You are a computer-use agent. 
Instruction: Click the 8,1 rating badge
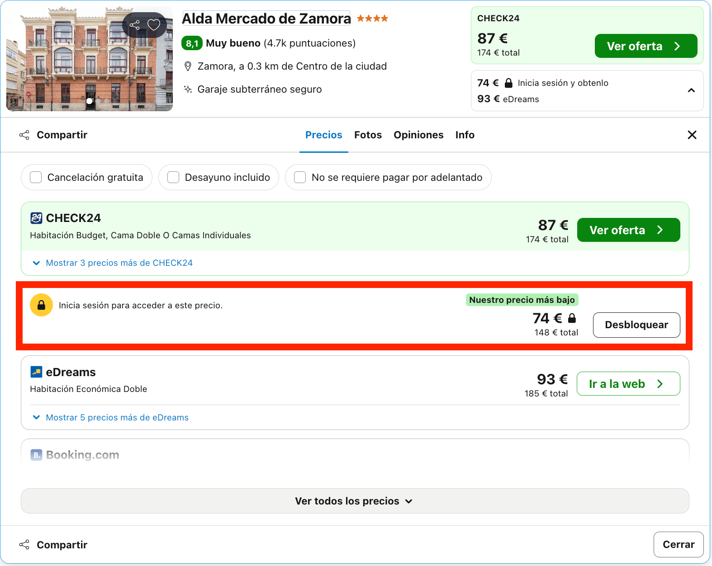(192, 43)
